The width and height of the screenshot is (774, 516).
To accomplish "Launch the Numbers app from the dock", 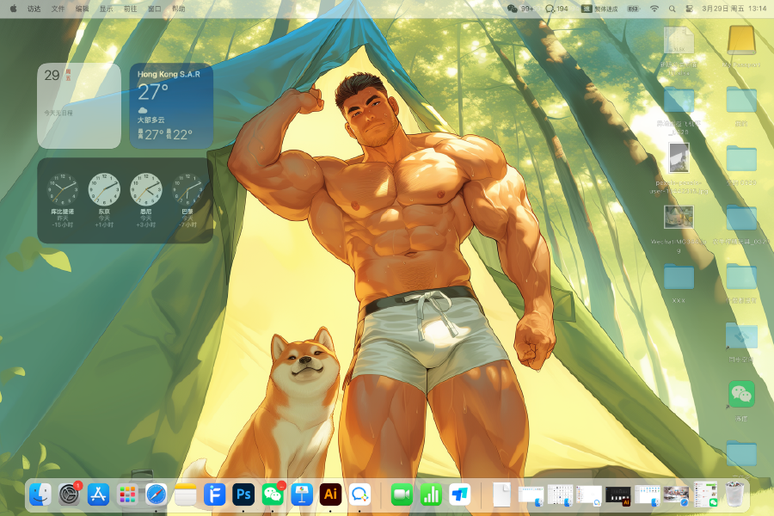I will [x=431, y=494].
